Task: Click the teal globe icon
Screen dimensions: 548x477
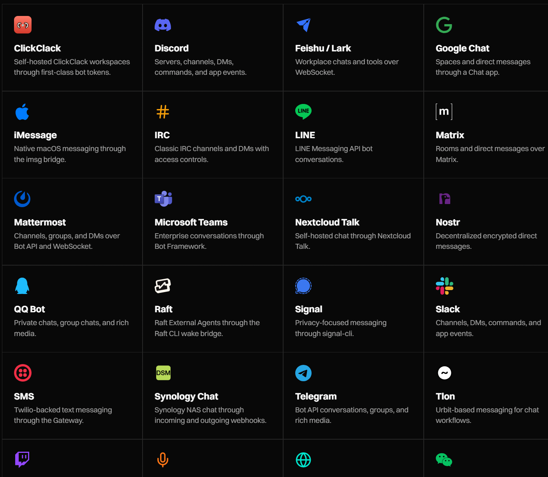Action: tap(303, 460)
